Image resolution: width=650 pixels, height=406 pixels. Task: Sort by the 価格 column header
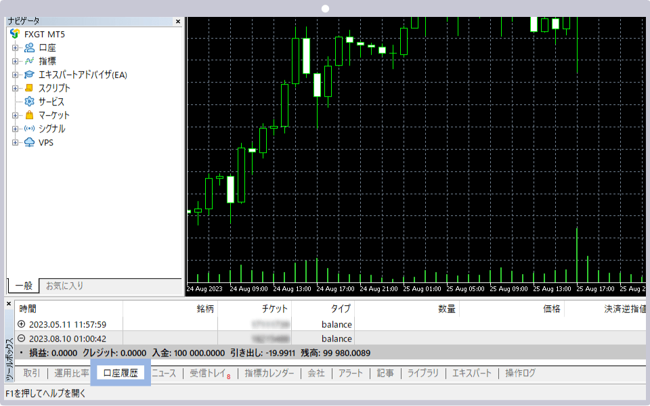point(512,309)
